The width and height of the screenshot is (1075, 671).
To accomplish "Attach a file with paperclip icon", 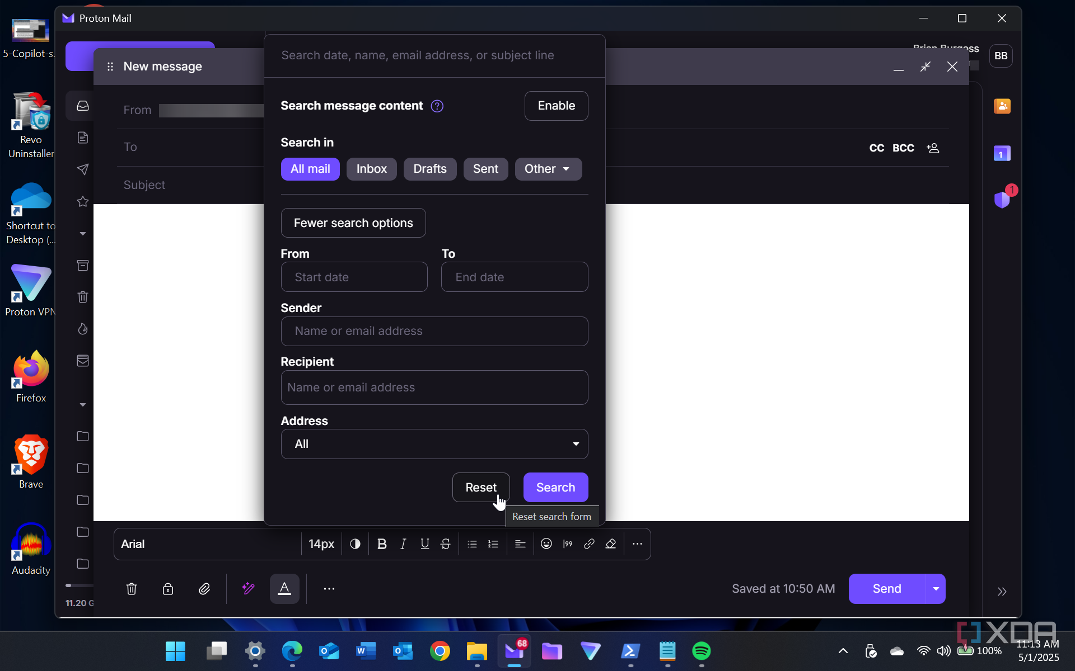I will (204, 589).
